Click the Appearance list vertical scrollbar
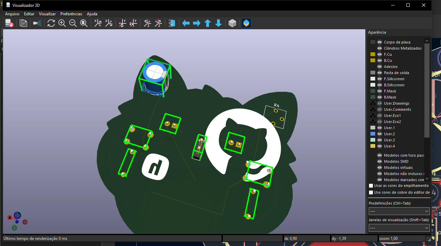 coord(427,90)
